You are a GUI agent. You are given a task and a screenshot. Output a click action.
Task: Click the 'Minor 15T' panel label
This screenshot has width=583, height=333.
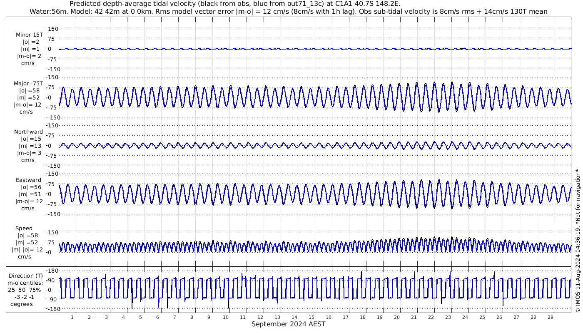pos(29,35)
